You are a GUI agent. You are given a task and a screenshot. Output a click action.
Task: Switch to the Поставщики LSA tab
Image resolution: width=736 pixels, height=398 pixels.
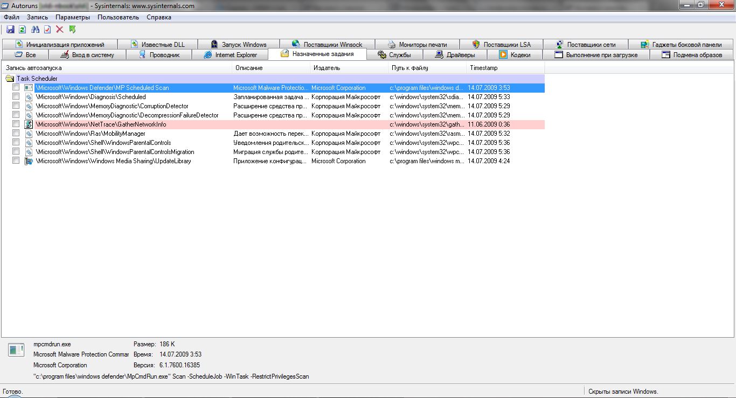tap(502, 44)
